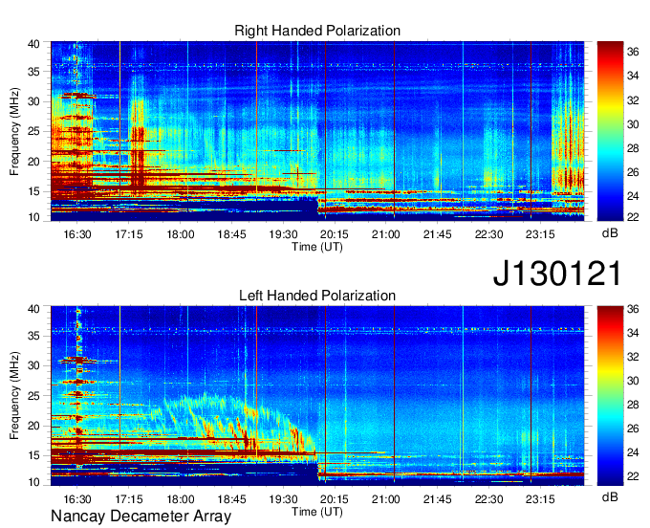Screen dimensions: 650x528
Task: Click the 25 MHz frequency tick of the Right Handed plot
Action: point(34,131)
